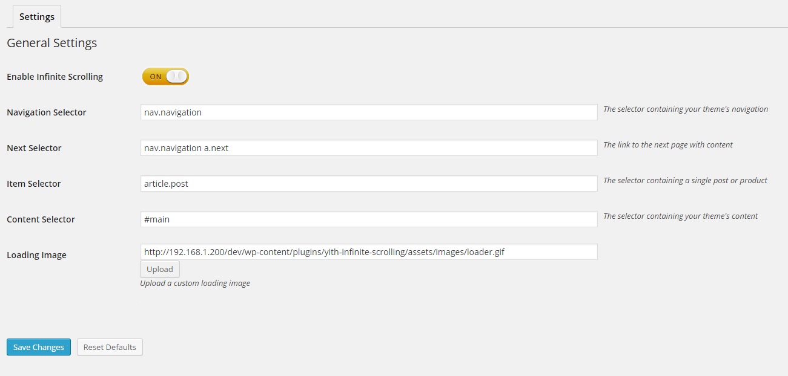Select the Item Selector input box

click(x=368, y=184)
